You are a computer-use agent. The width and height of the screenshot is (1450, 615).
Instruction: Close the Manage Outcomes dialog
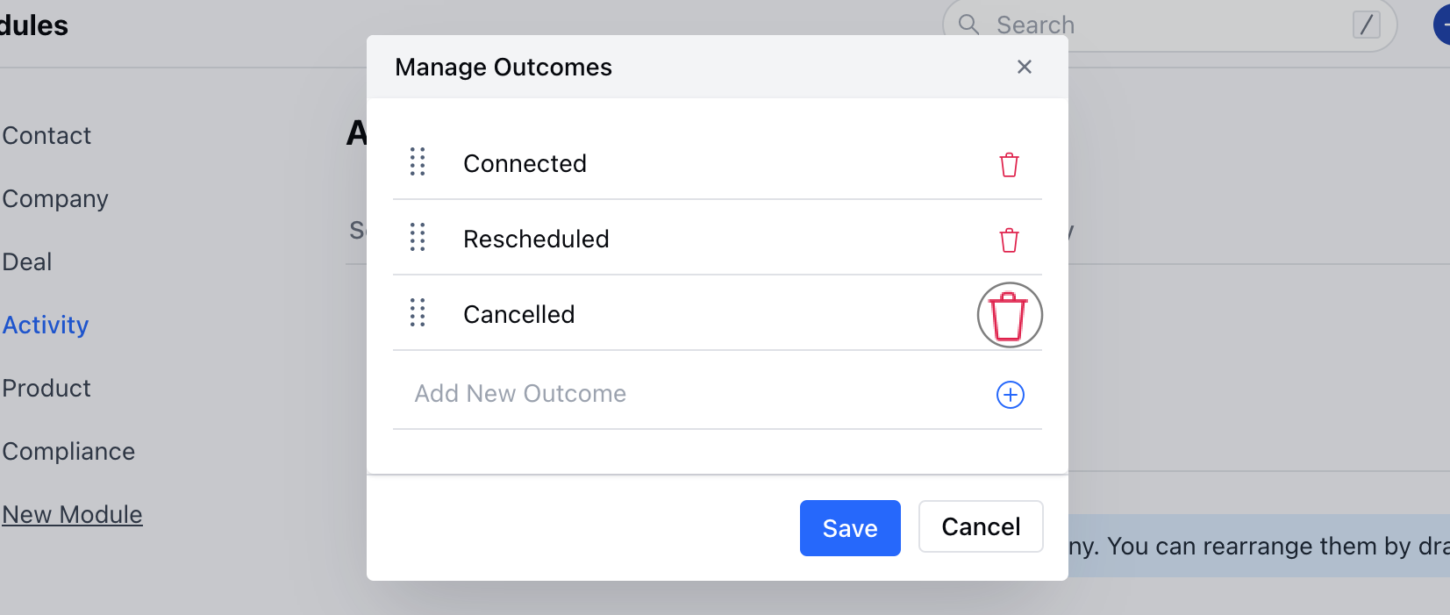tap(1025, 67)
